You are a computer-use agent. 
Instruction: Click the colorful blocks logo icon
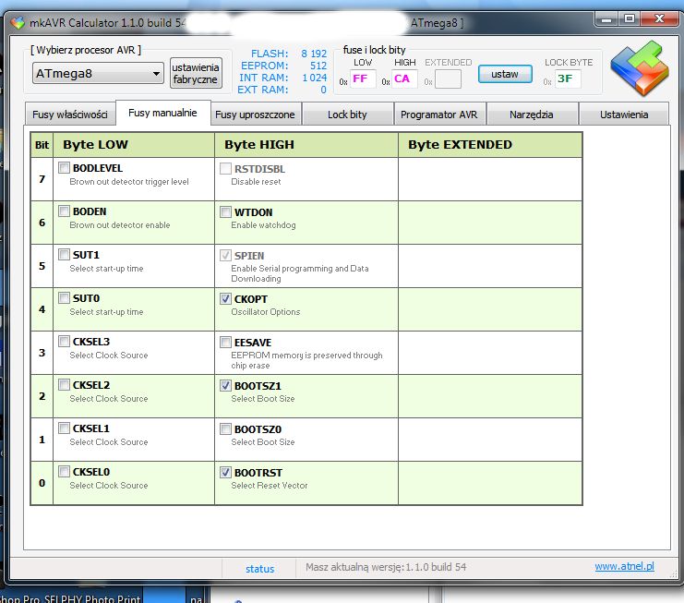pyautogui.click(x=639, y=72)
